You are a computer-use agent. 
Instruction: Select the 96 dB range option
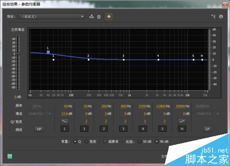(x=156, y=142)
